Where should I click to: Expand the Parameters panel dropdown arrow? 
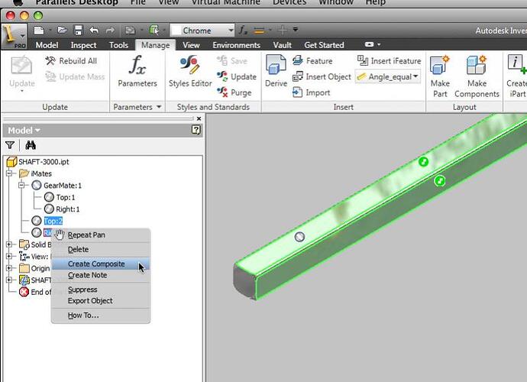click(159, 107)
